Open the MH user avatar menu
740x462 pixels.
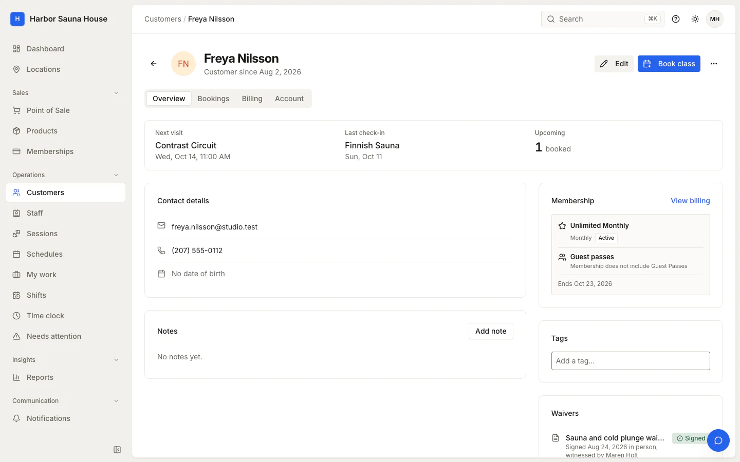pyautogui.click(x=715, y=19)
